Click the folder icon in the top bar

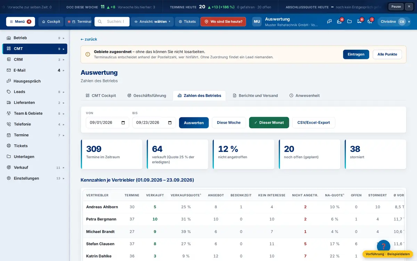pyautogui.click(x=349, y=22)
